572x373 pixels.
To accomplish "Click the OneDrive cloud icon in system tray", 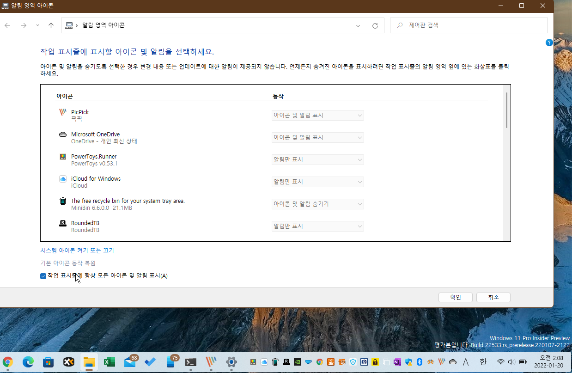I will [x=453, y=362].
